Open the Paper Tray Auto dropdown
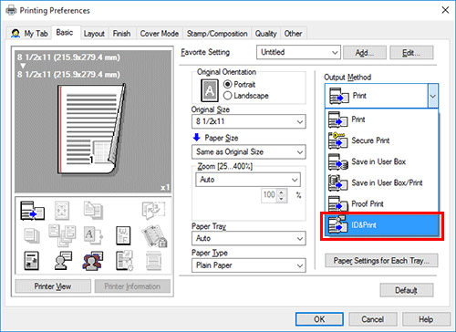This screenshot has height=332, width=456. [249, 238]
